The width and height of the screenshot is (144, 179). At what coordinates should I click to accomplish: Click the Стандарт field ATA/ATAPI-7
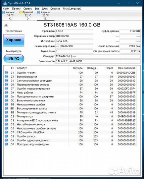click(x=98, y=56)
